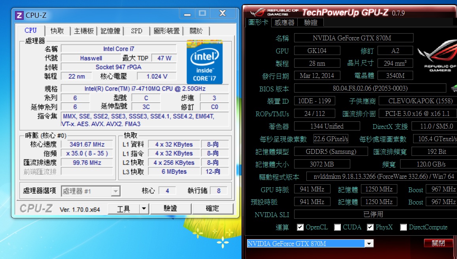Toggle the PhysX checkbox
457x259 pixels.
(370, 227)
